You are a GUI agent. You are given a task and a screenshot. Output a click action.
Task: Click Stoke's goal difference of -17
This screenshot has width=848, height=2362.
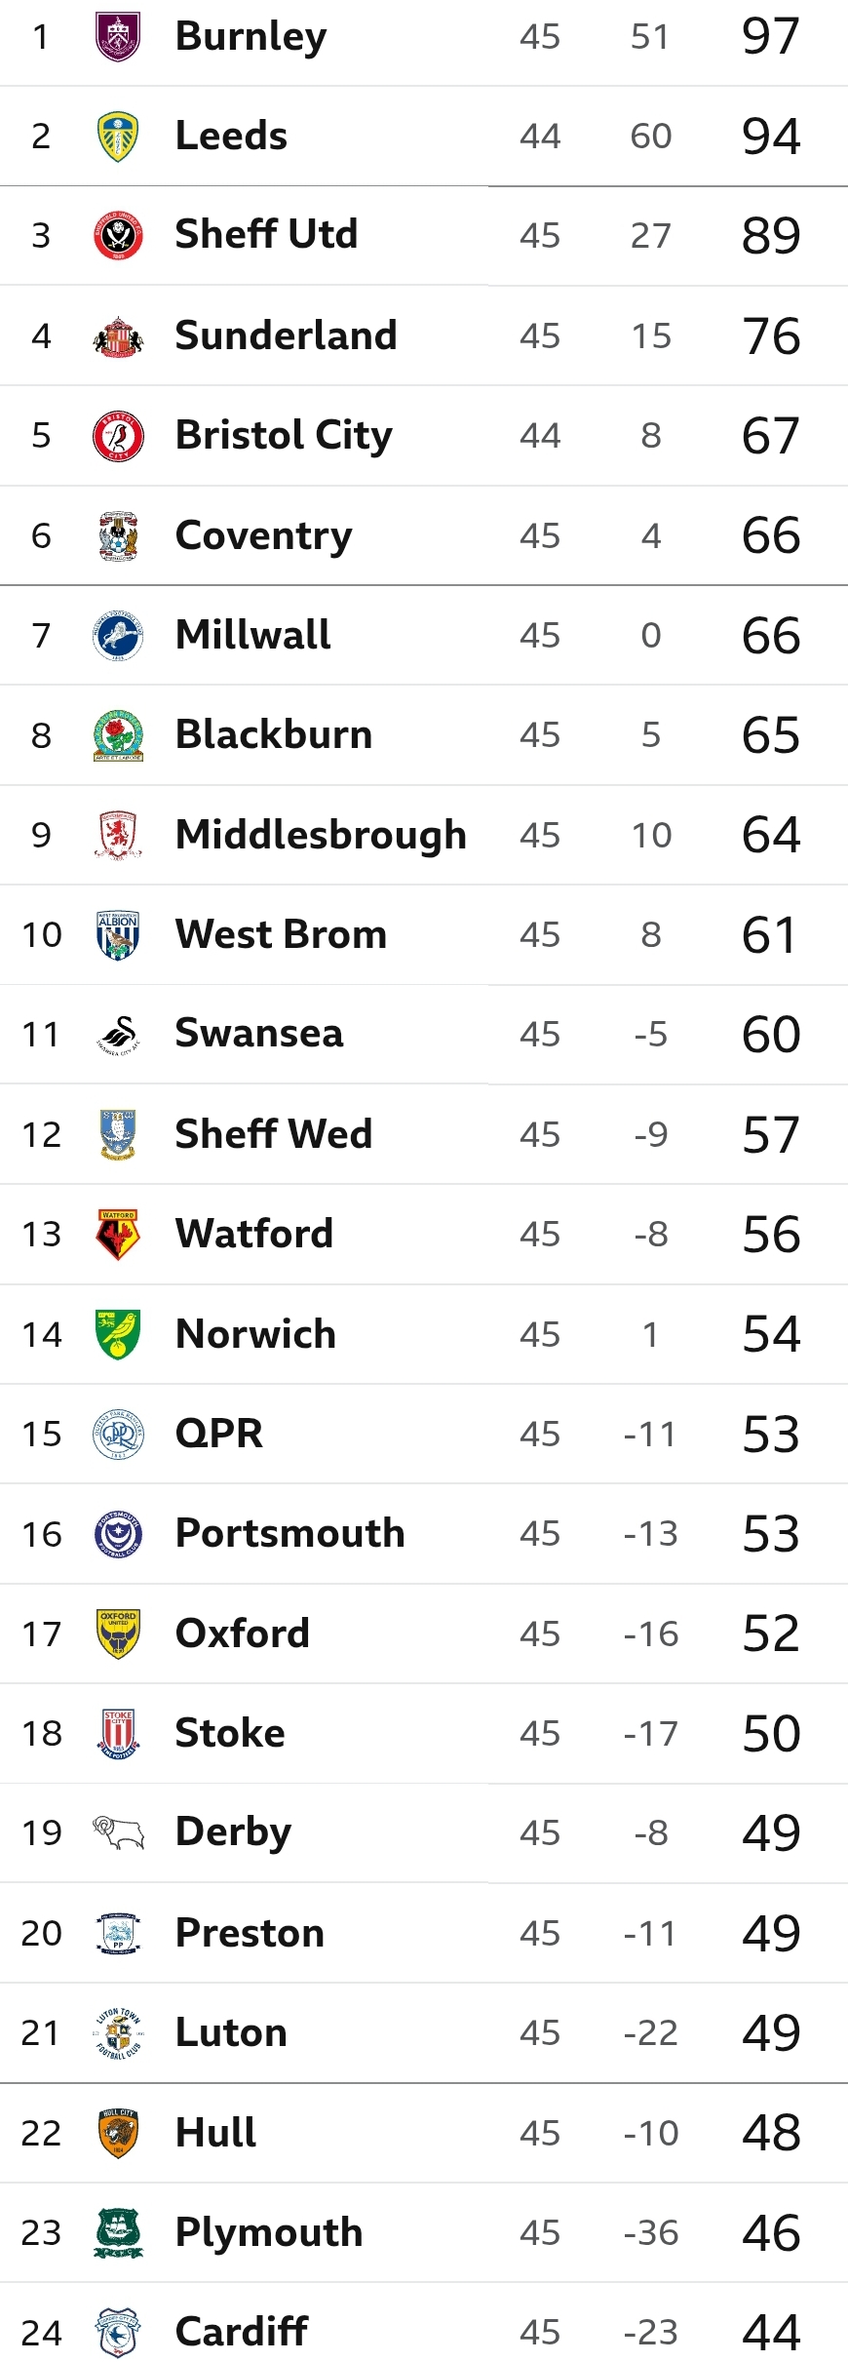click(x=650, y=1734)
